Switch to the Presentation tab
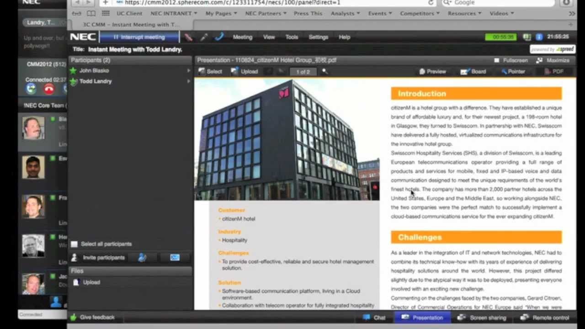This screenshot has width=585, height=329. tap(422, 318)
